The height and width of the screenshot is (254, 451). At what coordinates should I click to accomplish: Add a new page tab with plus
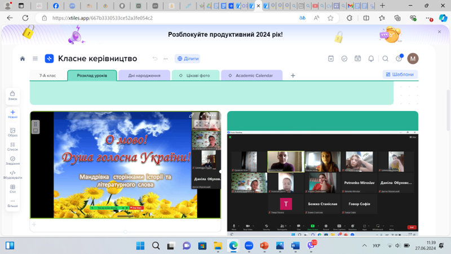(x=293, y=76)
